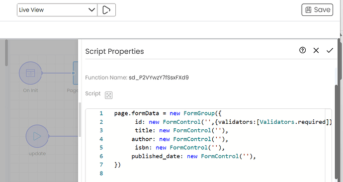Select the update node
This screenshot has width=343, height=182.
coord(37,136)
